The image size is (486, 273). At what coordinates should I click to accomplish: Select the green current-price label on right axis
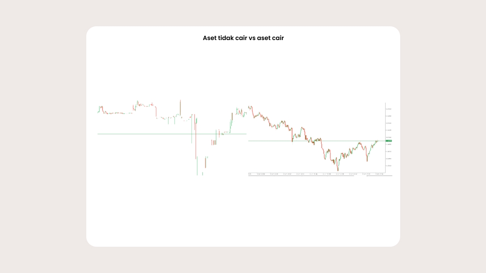pyautogui.click(x=389, y=141)
